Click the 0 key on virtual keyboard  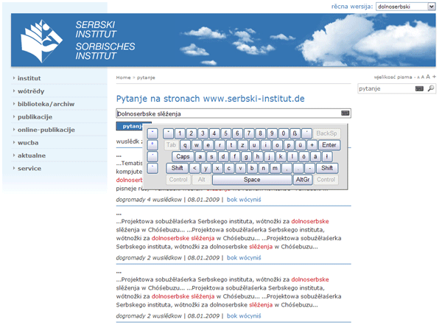pos(284,133)
